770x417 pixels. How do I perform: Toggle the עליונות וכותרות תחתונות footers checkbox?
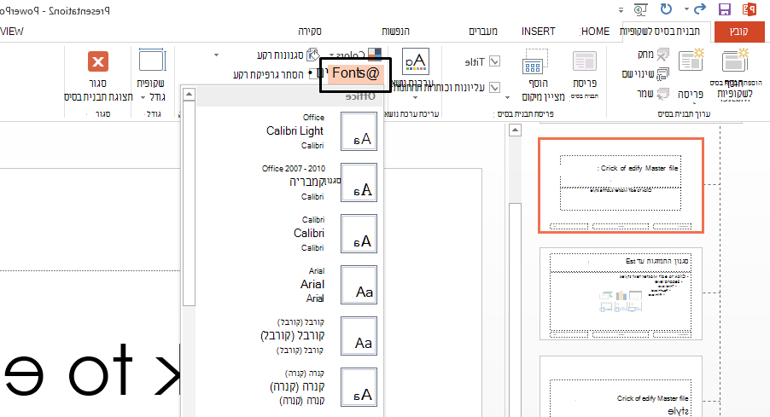pos(494,87)
